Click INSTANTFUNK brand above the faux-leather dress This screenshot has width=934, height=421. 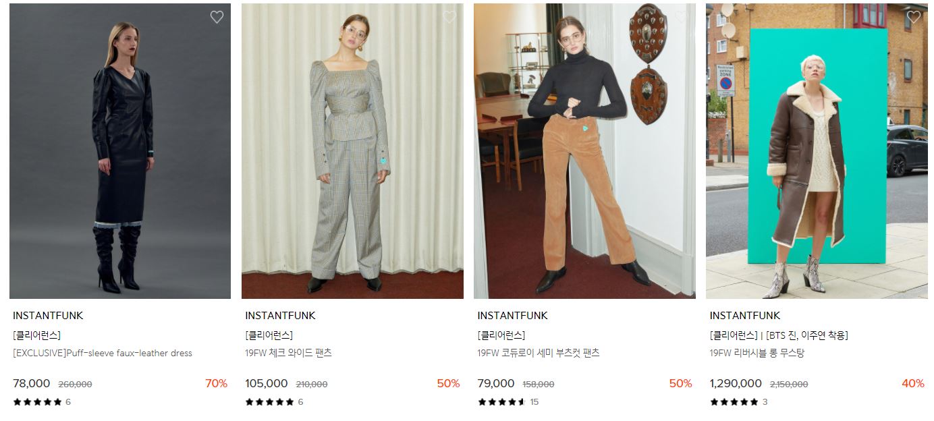(x=48, y=316)
